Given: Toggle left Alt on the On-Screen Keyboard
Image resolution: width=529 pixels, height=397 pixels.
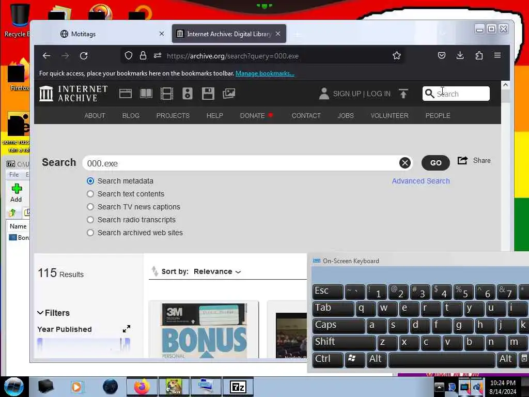Looking at the screenshot, I should tap(377, 359).
